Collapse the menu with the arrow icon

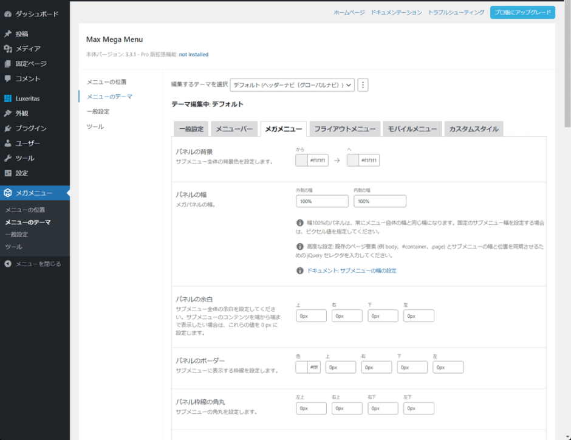[x=8, y=264]
